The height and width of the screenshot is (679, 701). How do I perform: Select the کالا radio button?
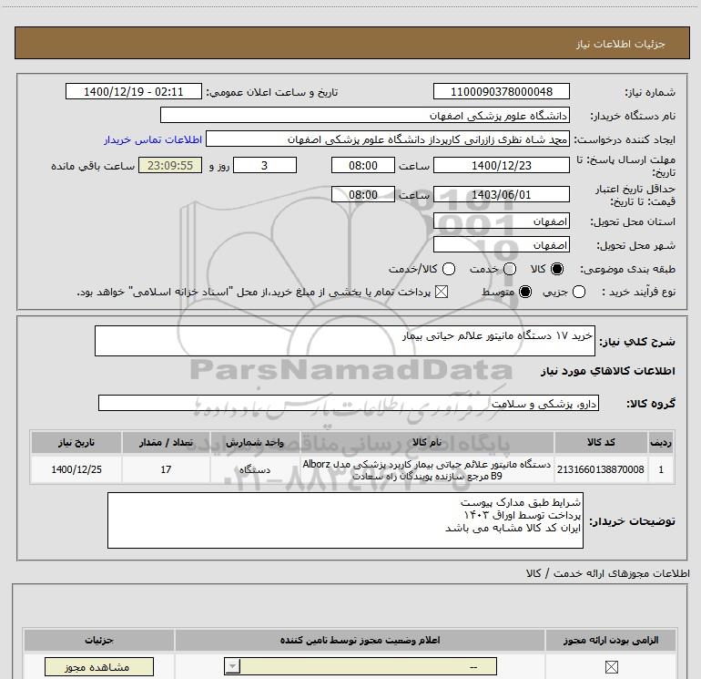point(557,269)
